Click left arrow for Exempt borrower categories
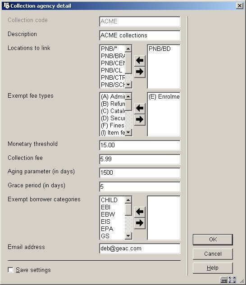 (140, 212)
